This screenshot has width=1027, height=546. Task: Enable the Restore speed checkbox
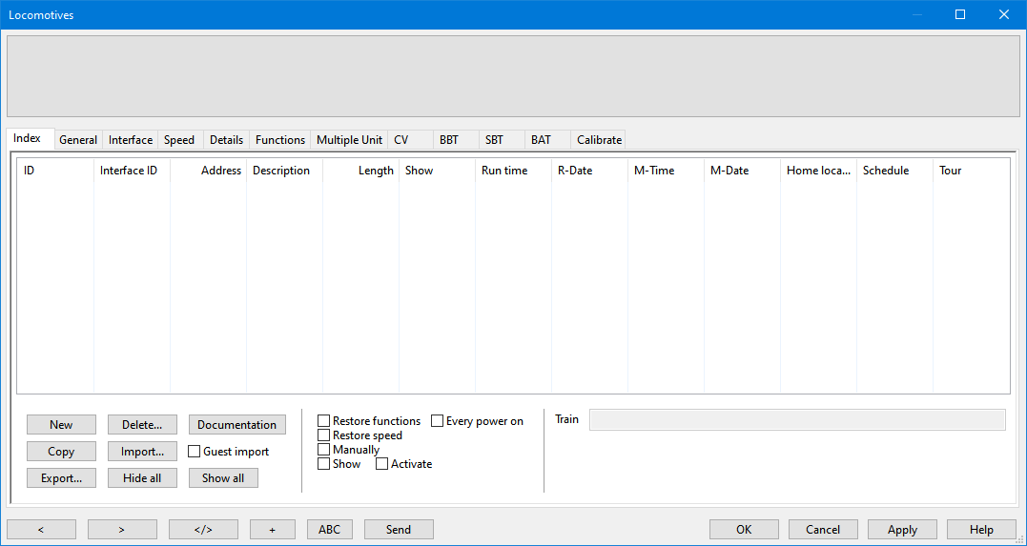pyautogui.click(x=324, y=435)
